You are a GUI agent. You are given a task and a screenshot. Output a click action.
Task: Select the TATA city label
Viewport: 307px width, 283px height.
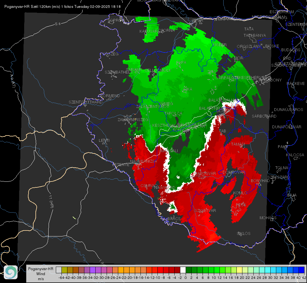pyautogui.click(x=249, y=29)
